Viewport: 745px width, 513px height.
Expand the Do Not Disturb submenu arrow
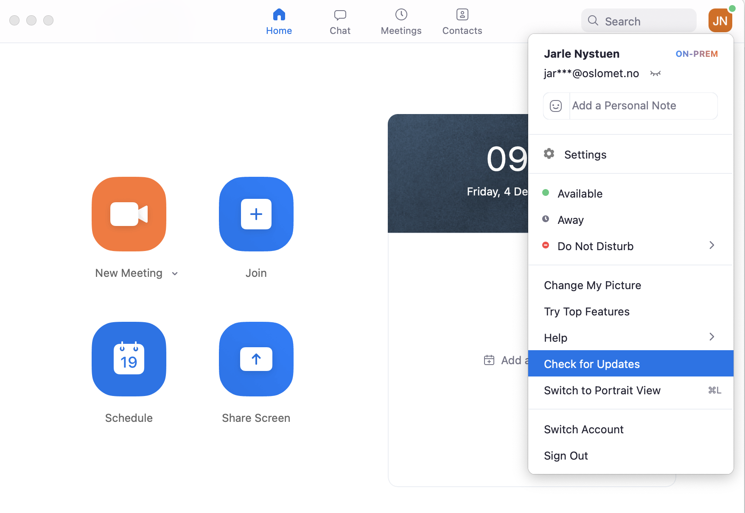712,245
